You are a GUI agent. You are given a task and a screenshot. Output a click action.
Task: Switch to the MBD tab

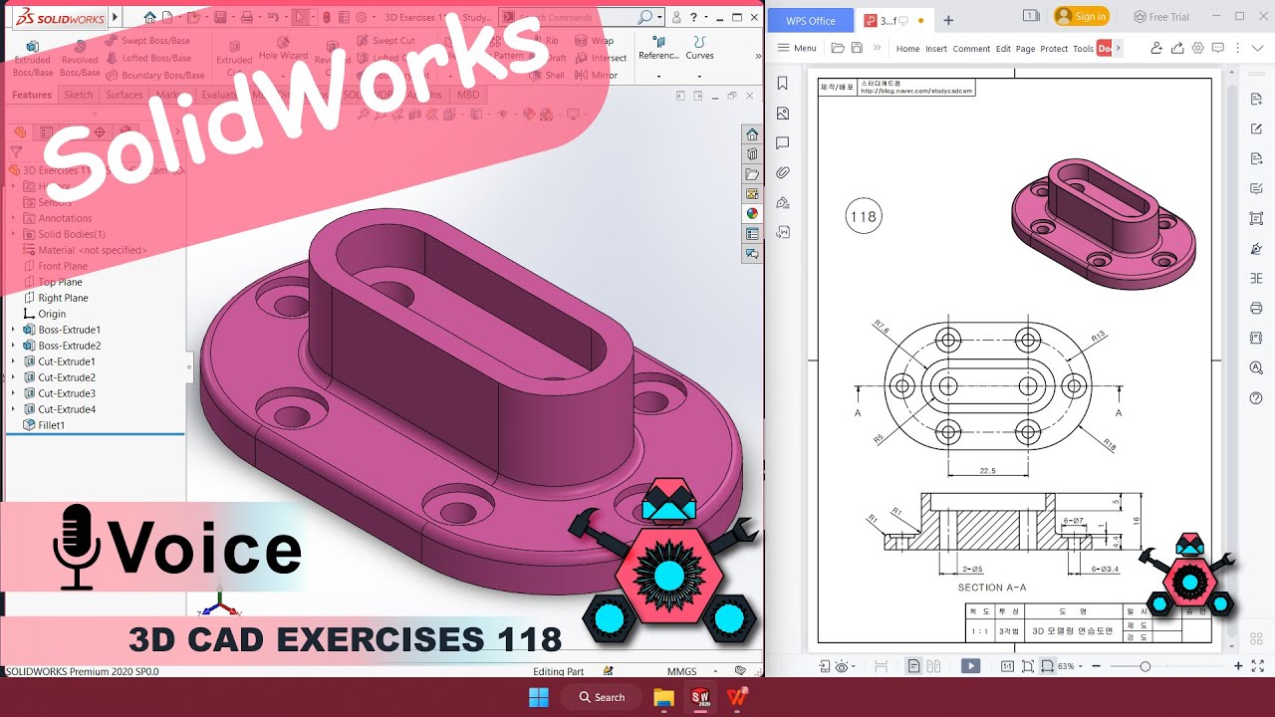[x=467, y=95]
